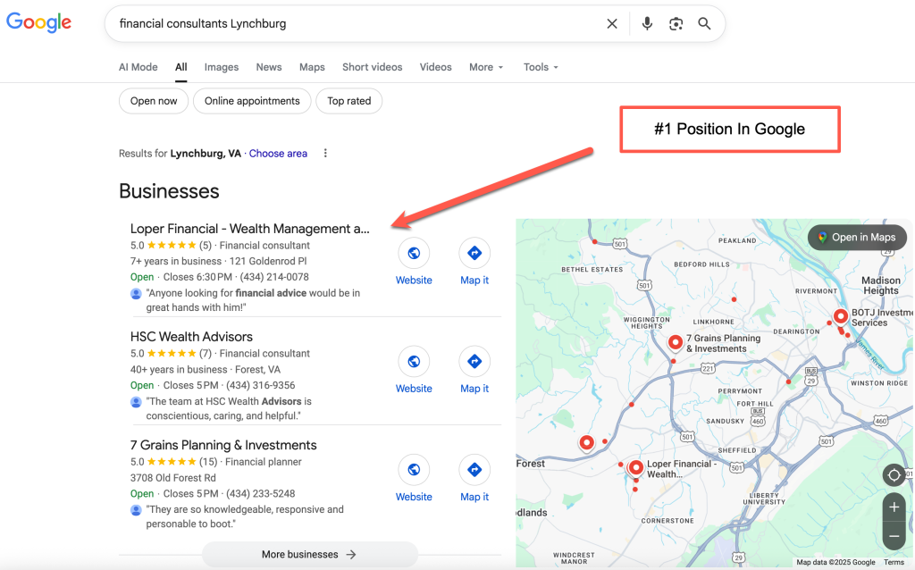Click HSC Wealth Advisors website globe icon
915x570 pixels.
[x=414, y=362]
